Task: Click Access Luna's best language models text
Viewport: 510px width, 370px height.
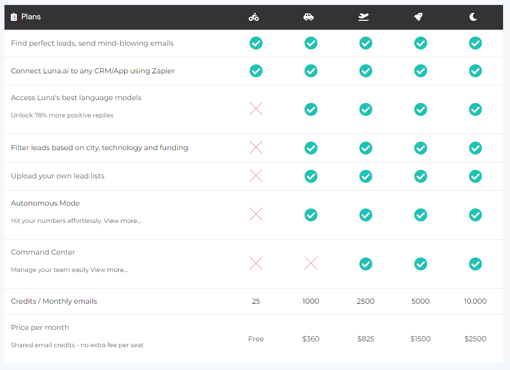Action: click(76, 98)
